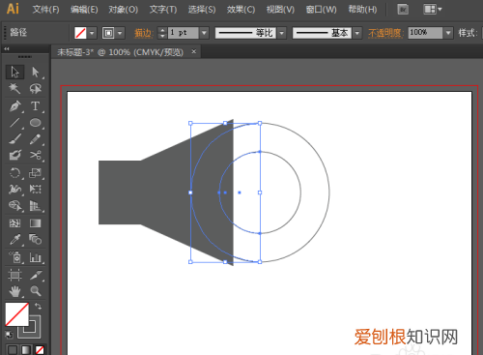
Task: Select the Warp tool
Action: (14, 189)
